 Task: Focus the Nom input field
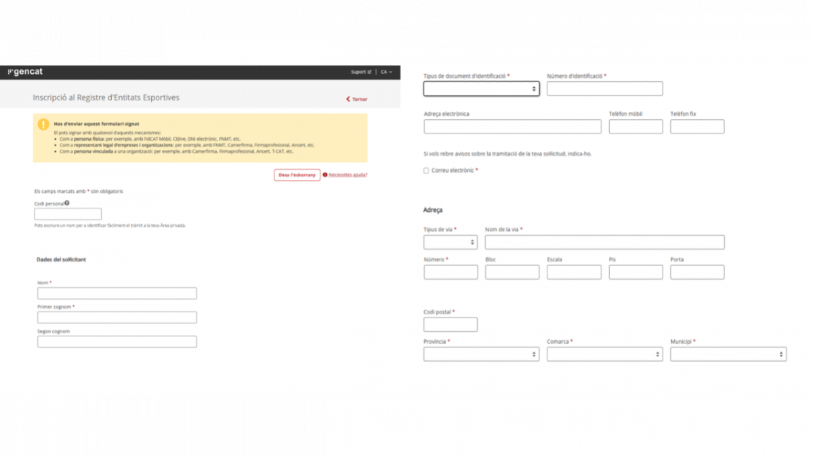(x=117, y=293)
